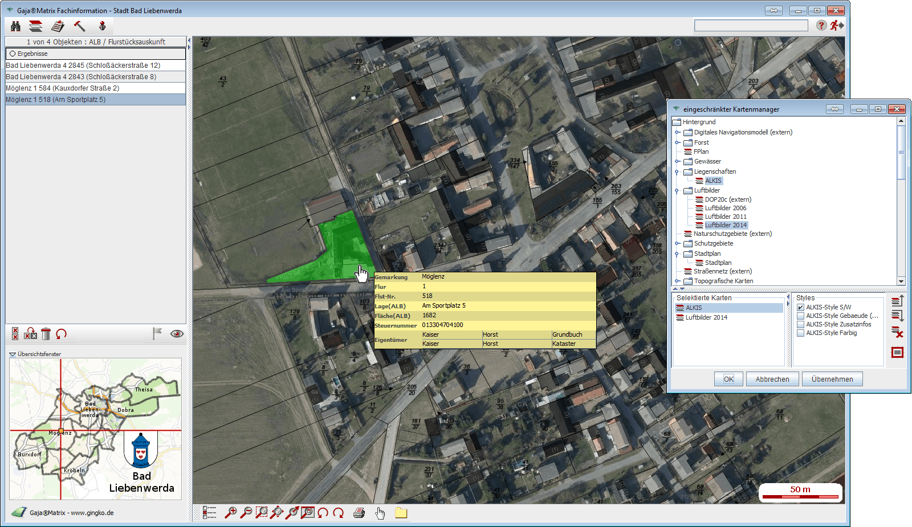Uncheck ALKIS-Style S/W checkbox
The image size is (912, 527).
(x=800, y=308)
